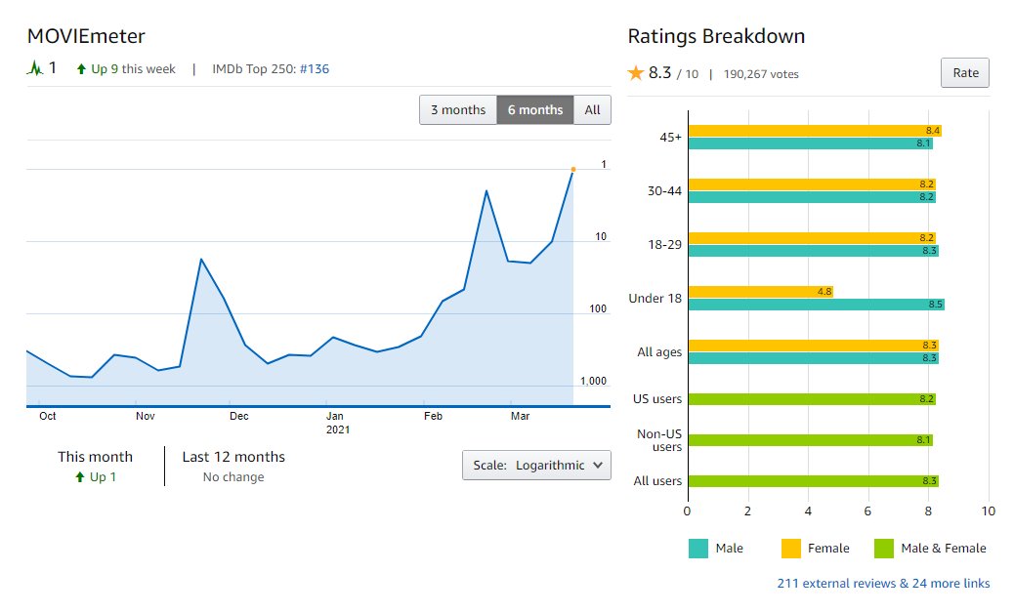Select the 3 months range tab
The width and height of the screenshot is (1014, 613).
(458, 109)
